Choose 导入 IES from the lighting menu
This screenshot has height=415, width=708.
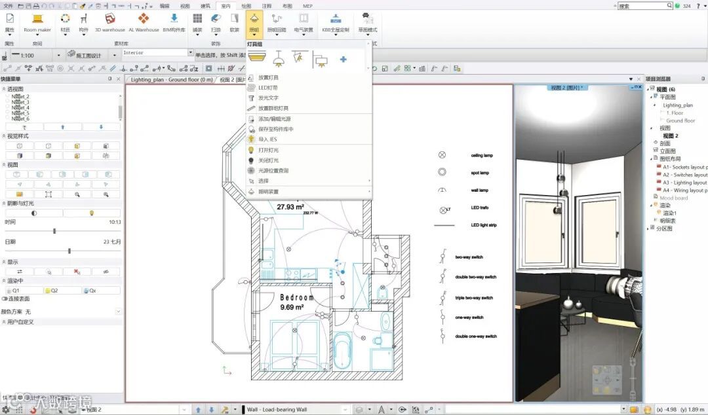(267, 139)
